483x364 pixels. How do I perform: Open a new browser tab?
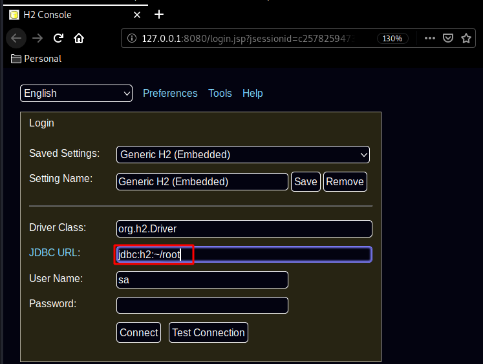[x=159, y=14]
